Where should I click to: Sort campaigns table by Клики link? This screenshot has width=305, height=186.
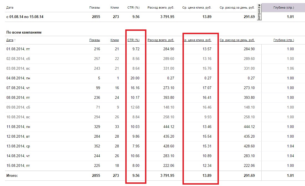coord(114,40)
